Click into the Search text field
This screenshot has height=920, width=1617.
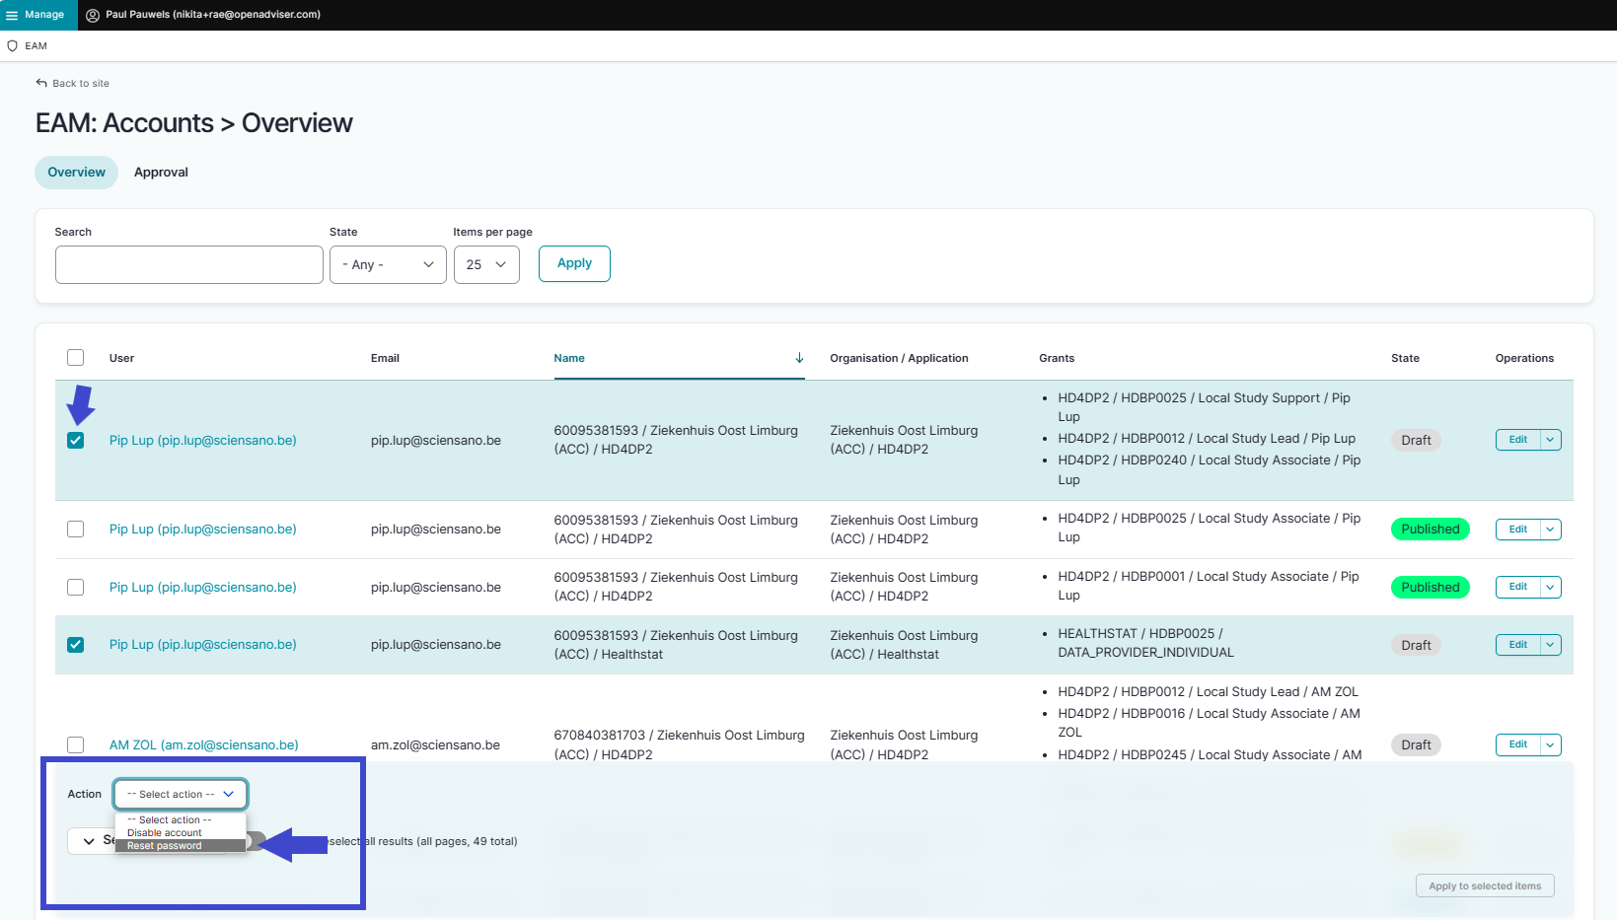[189, 264]
